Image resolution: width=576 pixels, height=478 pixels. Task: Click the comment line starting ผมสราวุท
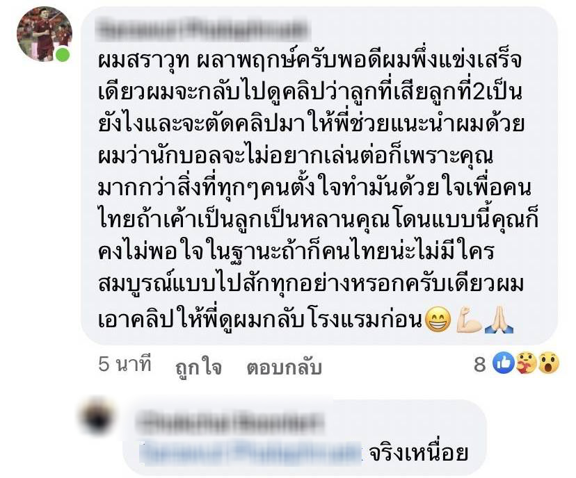click(x=310, y=61)
